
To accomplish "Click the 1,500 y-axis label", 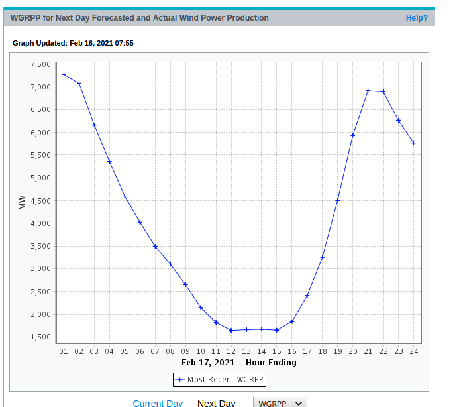I will [40, 337].
